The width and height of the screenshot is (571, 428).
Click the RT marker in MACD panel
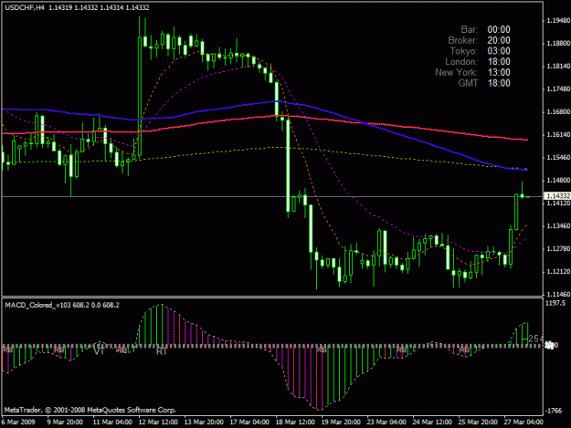pyautogui.click(x=162, y=351)
